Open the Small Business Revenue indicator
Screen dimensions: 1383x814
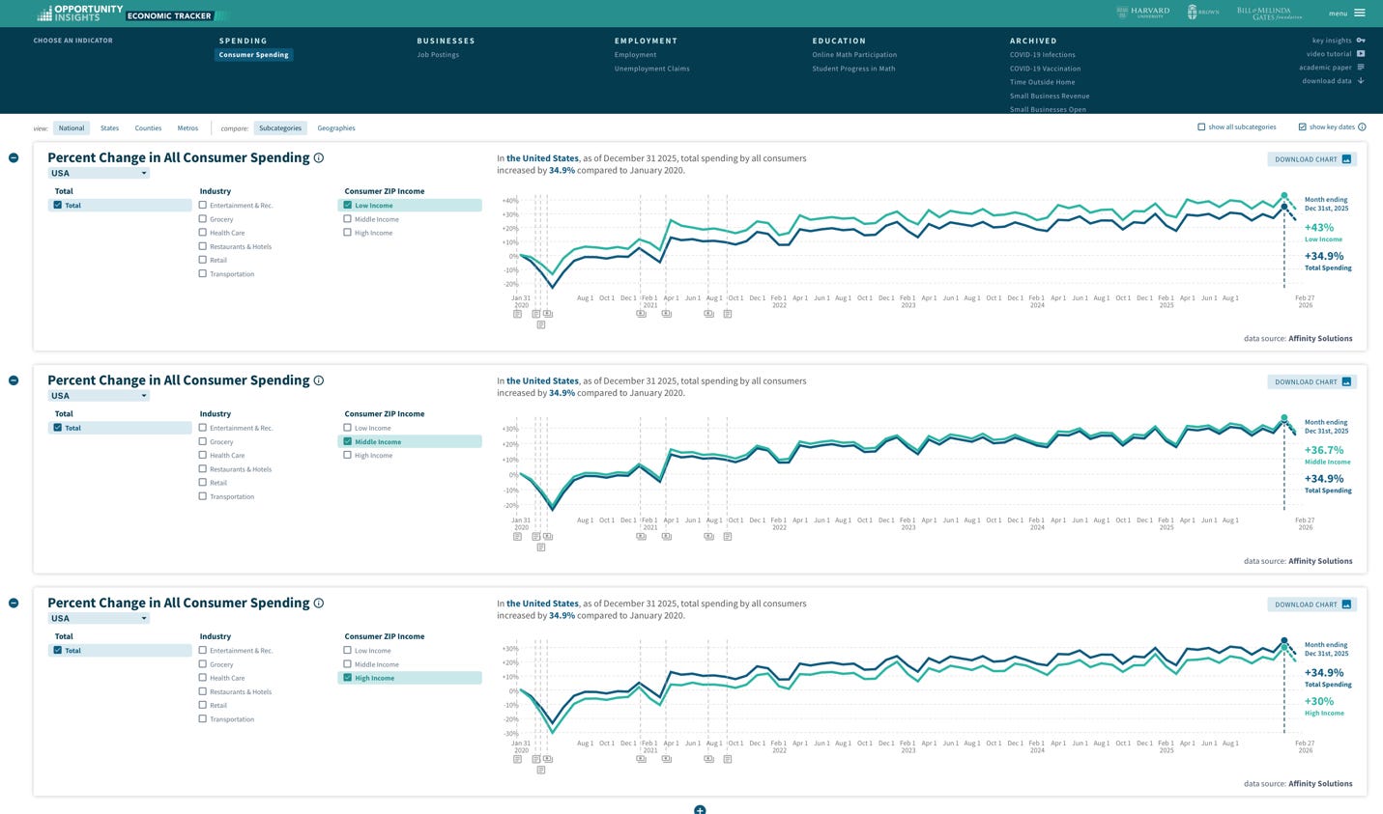coord(1050,96)
